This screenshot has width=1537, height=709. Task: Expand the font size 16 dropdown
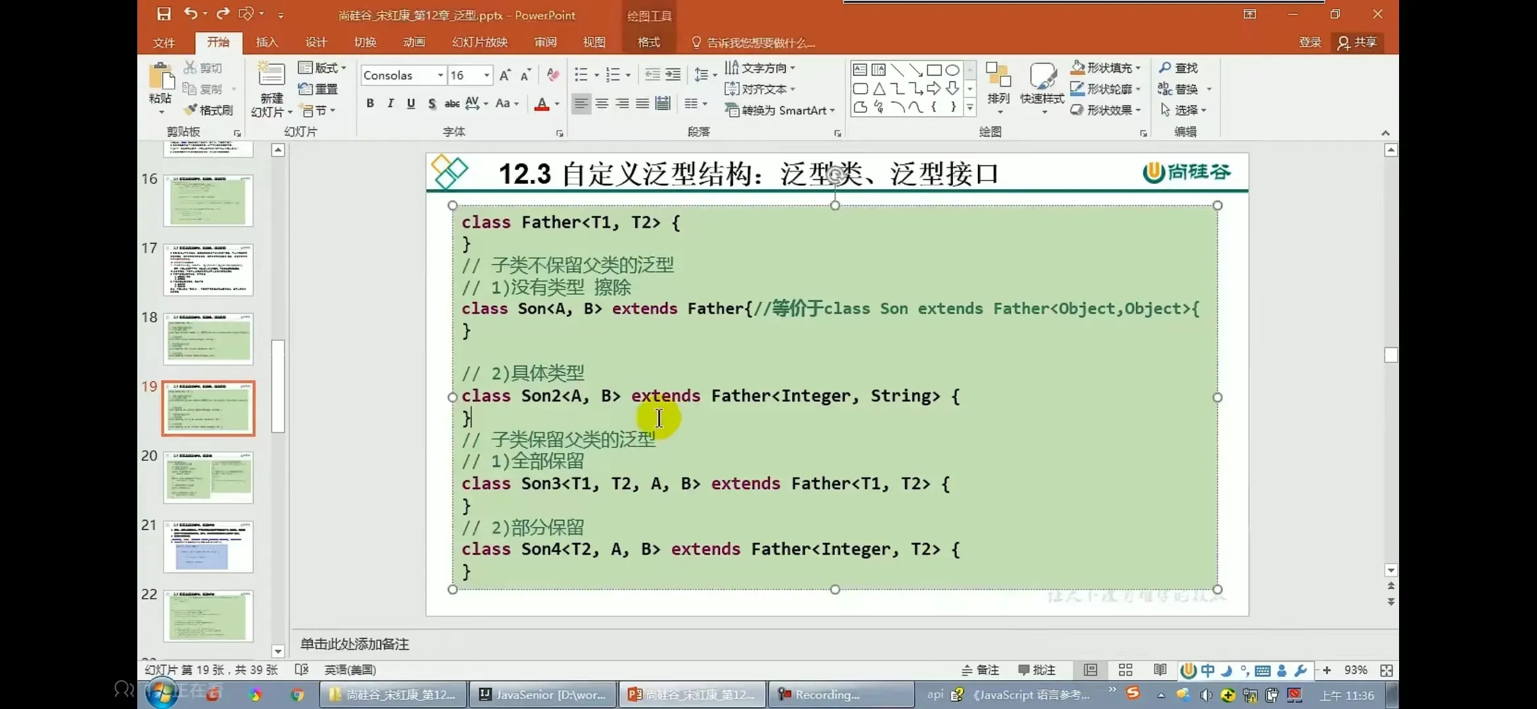point(487,75)
